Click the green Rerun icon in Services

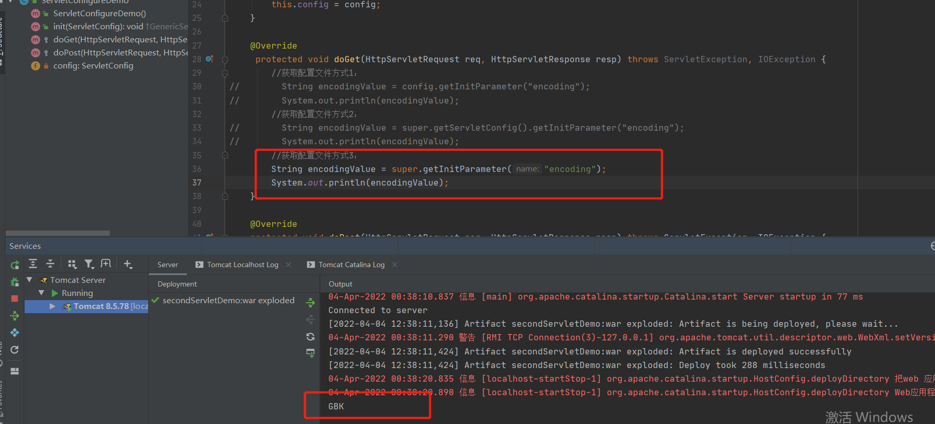(15, 265)
